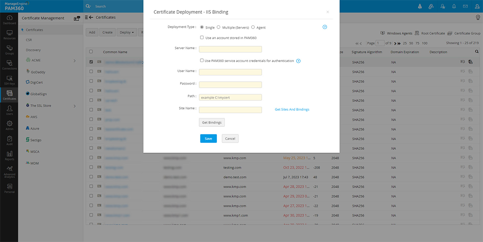This screenshot has width=483, height=242.
Task: Open the Personal sidebar icon
Action: point(9,188)
